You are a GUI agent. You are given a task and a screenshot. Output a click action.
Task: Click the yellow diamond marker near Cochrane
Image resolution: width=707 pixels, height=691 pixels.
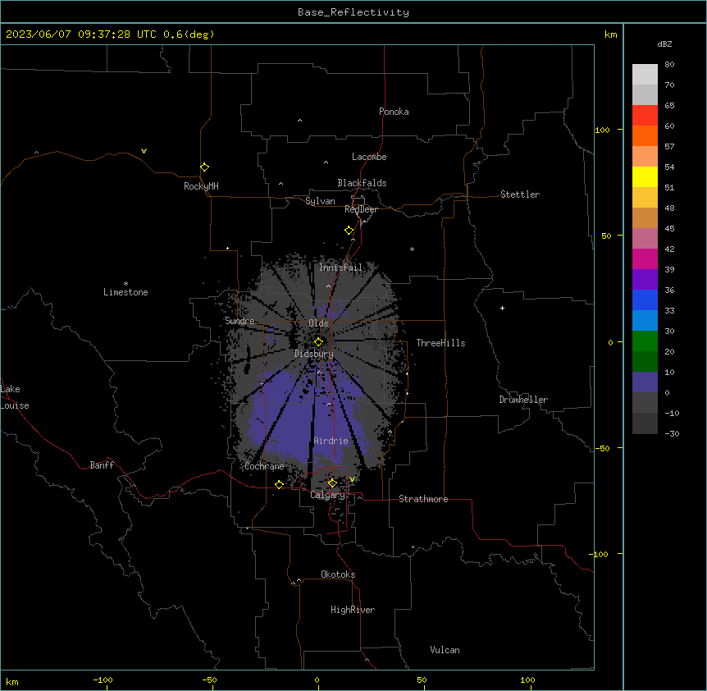point(279,484)
